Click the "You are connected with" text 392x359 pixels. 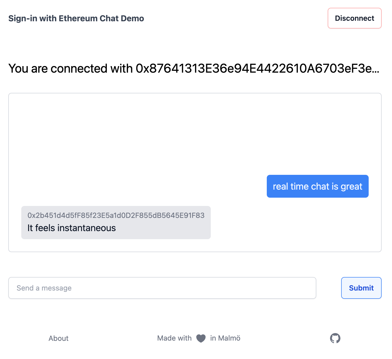pos(71,68)
